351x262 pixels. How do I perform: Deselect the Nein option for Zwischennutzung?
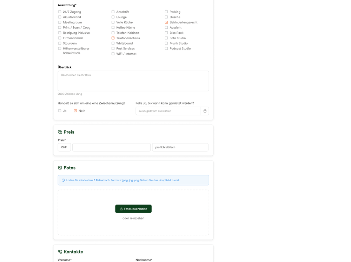point(75,111)
